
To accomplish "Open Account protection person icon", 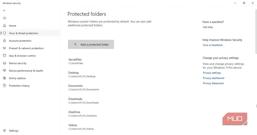I will point(4,40).
